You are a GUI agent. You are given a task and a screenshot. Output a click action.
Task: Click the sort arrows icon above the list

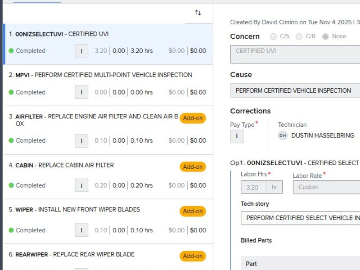[198, 13]
